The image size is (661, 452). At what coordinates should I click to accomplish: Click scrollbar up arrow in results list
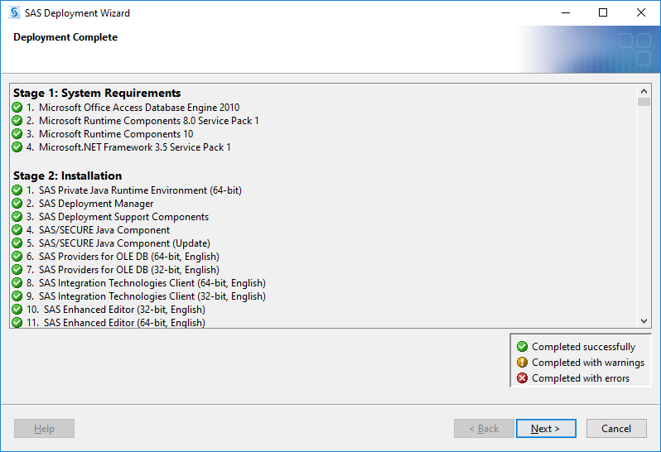click(644, 91)
